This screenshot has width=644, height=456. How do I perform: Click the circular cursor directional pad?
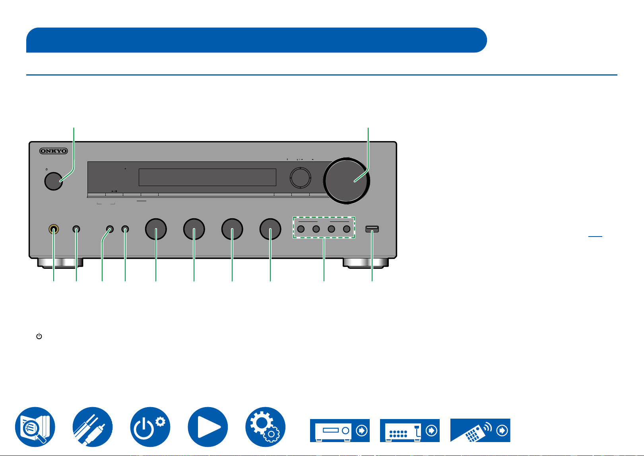click(x=300, y=177)
